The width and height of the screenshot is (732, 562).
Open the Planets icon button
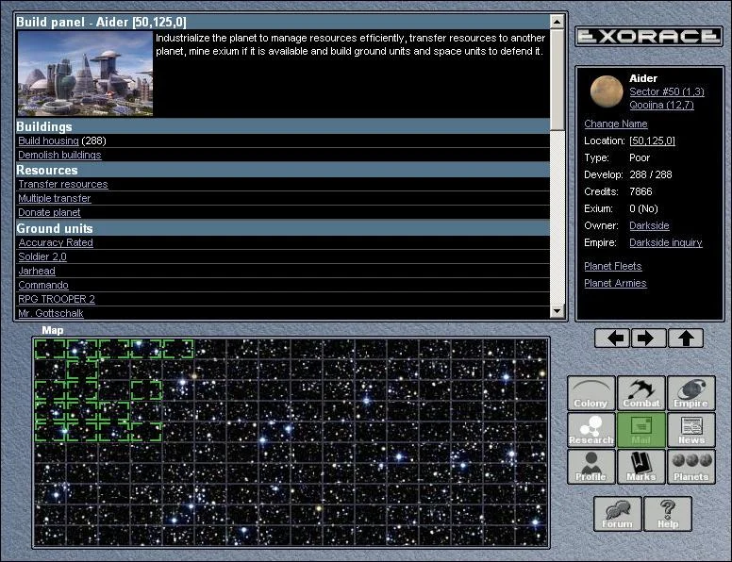pyautogui.click(x=691, y=467)
